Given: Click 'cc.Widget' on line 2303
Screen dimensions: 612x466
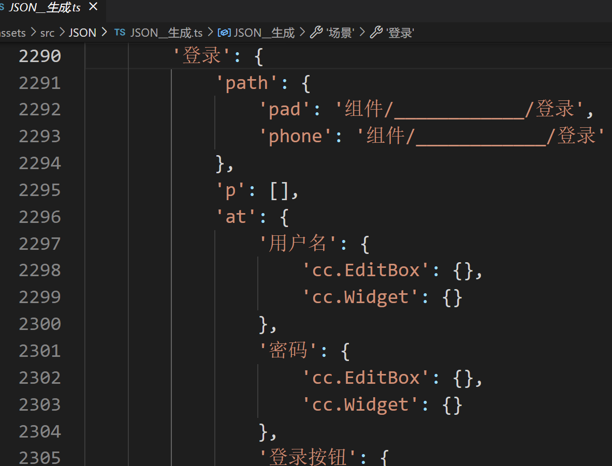Looking at the screenshot, I should pyautogui.click(x=360, y=404).
